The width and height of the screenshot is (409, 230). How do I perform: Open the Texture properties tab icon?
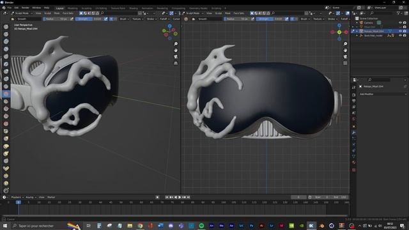(x=353, y=170)
